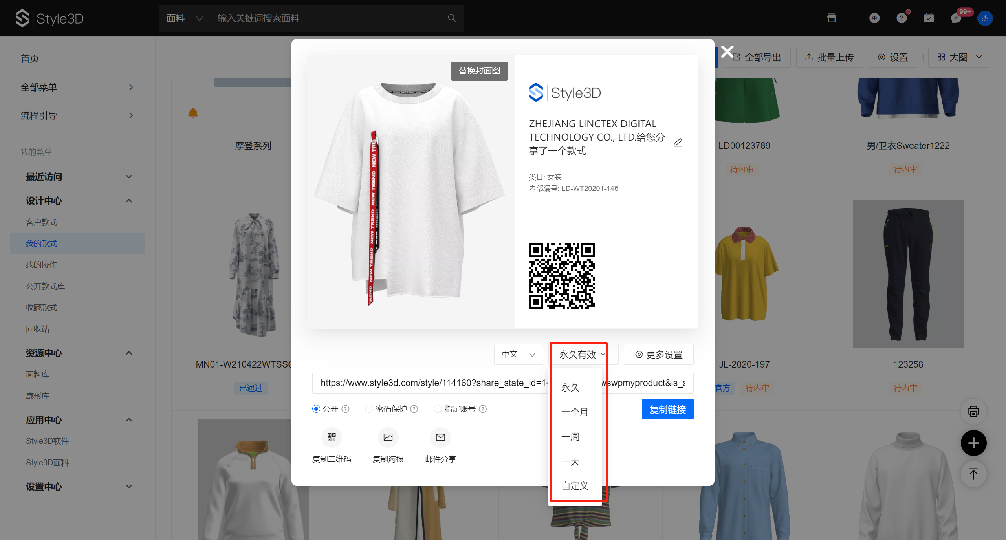
Task: Expand the 全部菜单 sidebar item
Action: (x=77, y=87)
